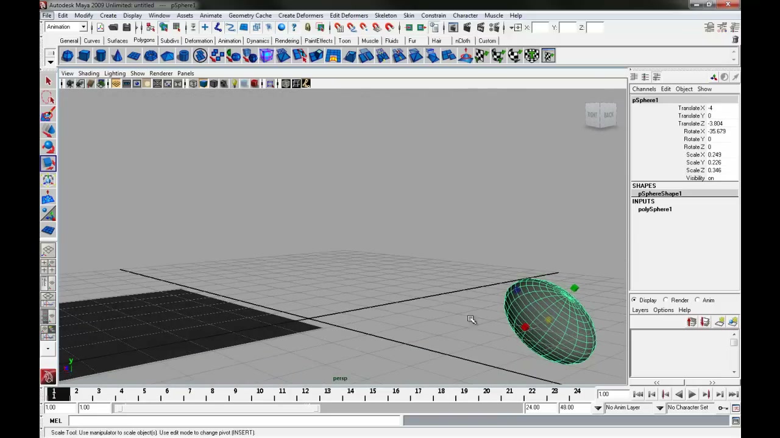Select the arrow Select Tool in toolbox
Viewport: 780px width, 438px height.
click(x=48, y=81)
